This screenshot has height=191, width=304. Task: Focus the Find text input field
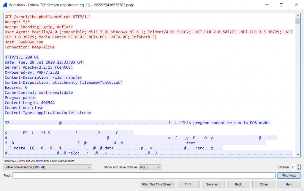[x=144, y=176]
